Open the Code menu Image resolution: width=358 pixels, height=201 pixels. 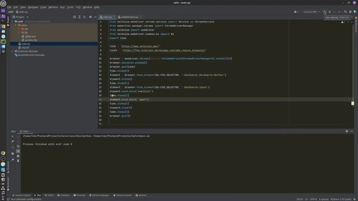[x=43, y=7]
